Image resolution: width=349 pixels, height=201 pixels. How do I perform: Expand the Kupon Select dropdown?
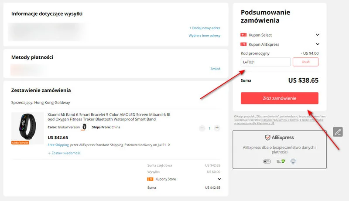coord(318,35)
